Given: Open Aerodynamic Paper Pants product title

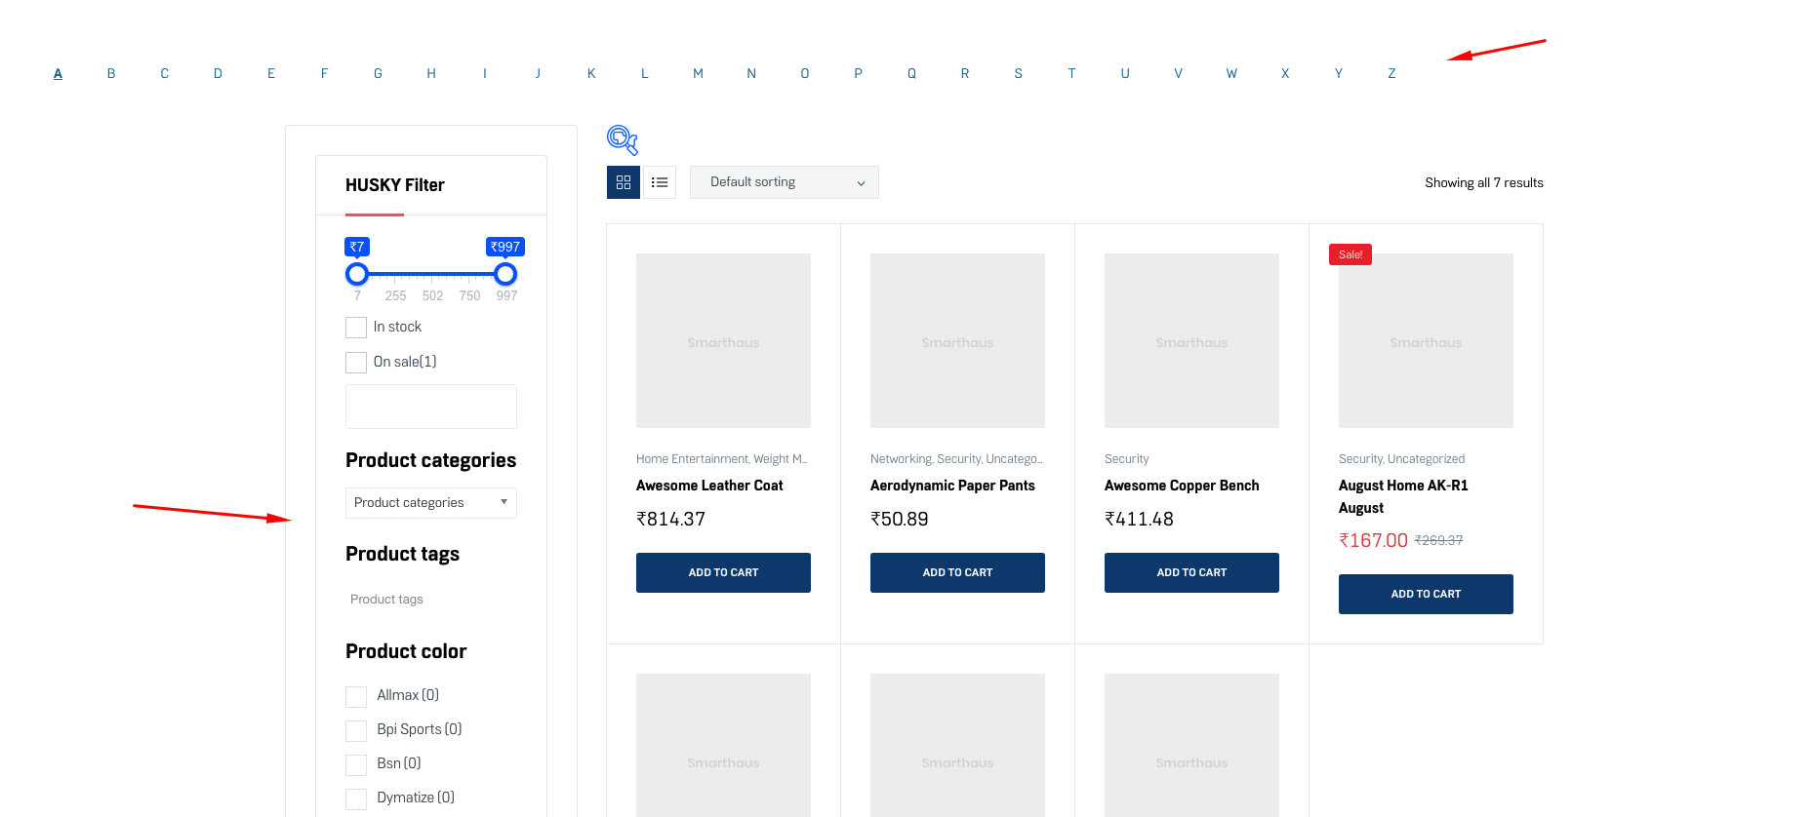Looking at the screenshot, I should [952, 486].
